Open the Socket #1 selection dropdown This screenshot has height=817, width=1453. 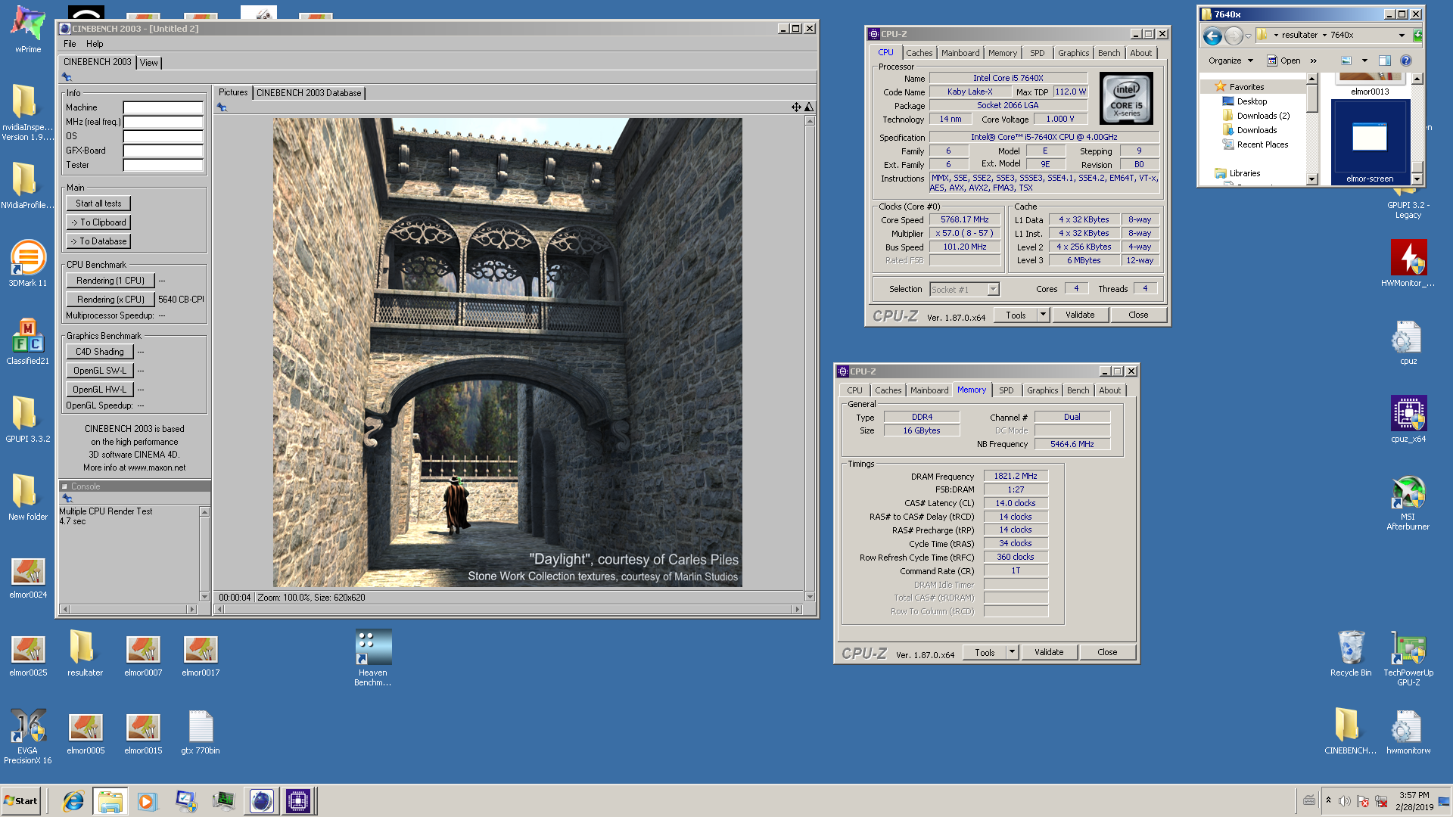[993, 289]
